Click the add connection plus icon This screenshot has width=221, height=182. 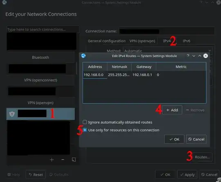point(52,160)
